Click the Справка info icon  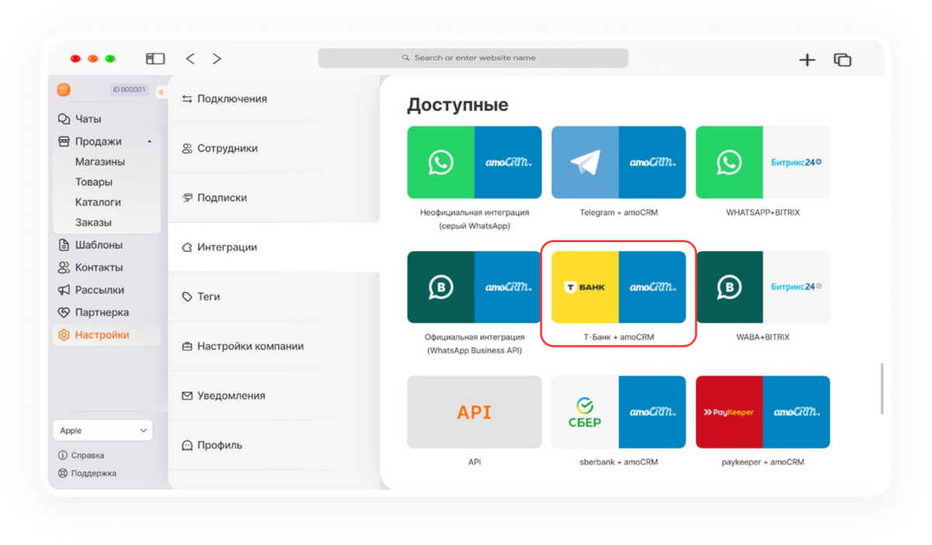tap(63, 456)
